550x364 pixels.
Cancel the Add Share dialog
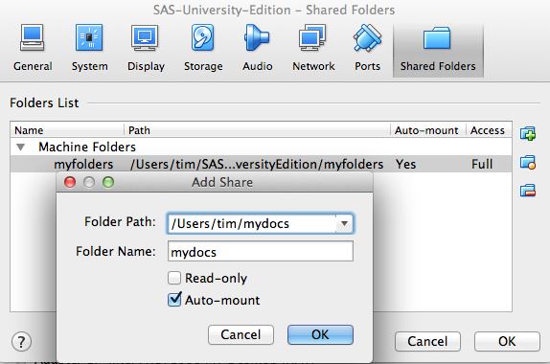[x=241, y=334]
